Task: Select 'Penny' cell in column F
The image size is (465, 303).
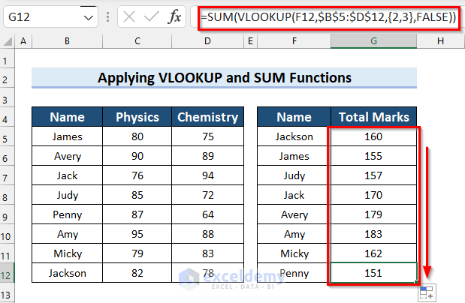Action: (294, 273)
